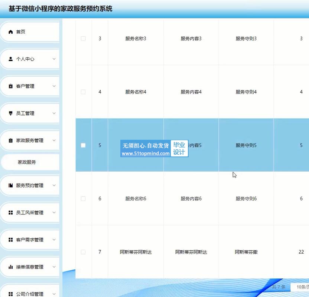Check the checkbox for row 3

click(x=83, y=39)
